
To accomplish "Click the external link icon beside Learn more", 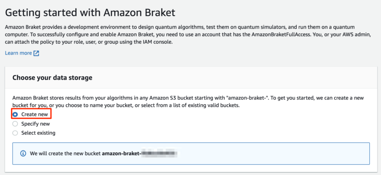I will [x=36, y=53].
